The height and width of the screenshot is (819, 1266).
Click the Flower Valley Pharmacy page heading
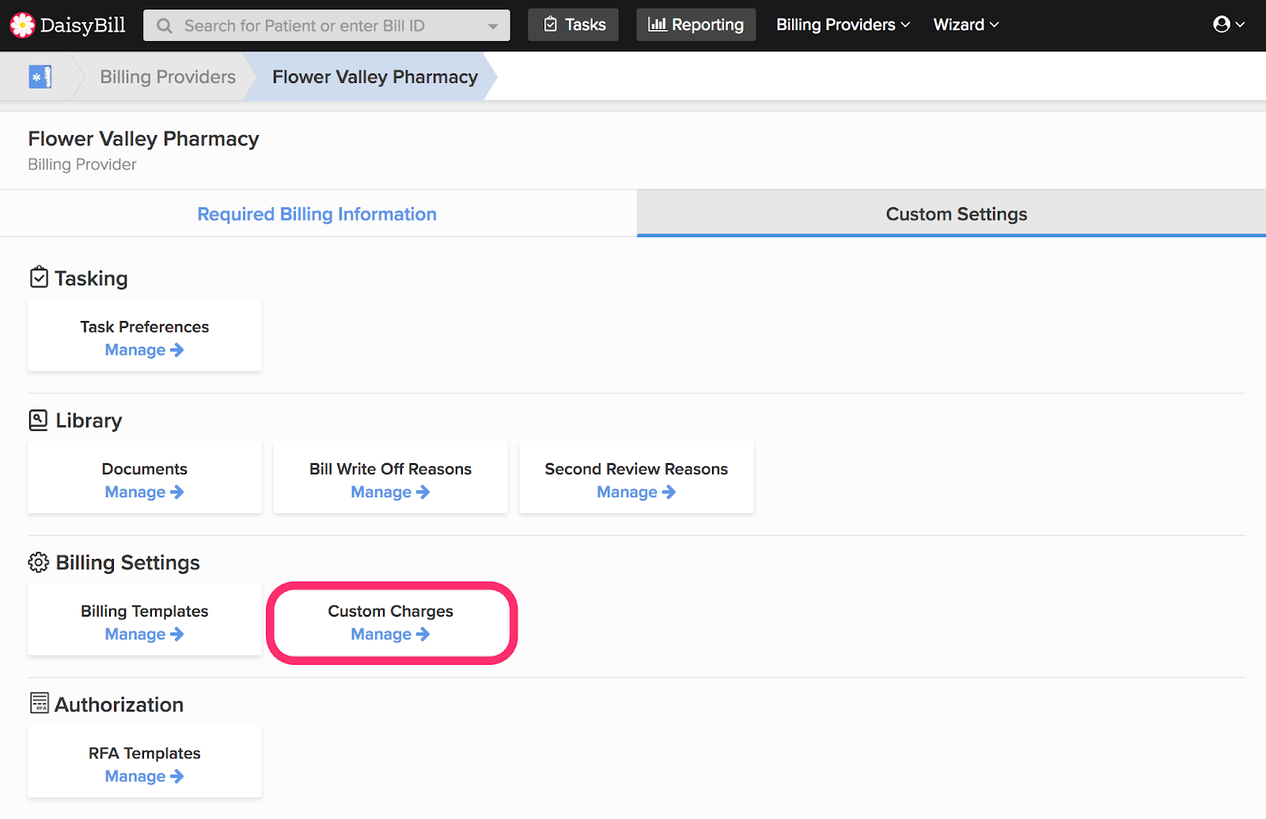click(x=144, y=138)
